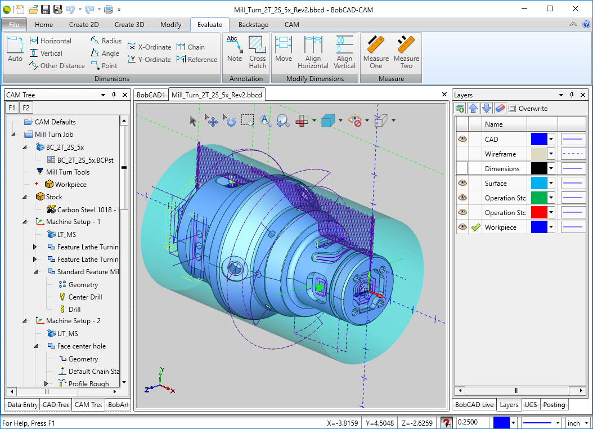Enable the Overwrite checkbox in Layers
The height and width of the screenshot is (429, 593).
(512, 109)
